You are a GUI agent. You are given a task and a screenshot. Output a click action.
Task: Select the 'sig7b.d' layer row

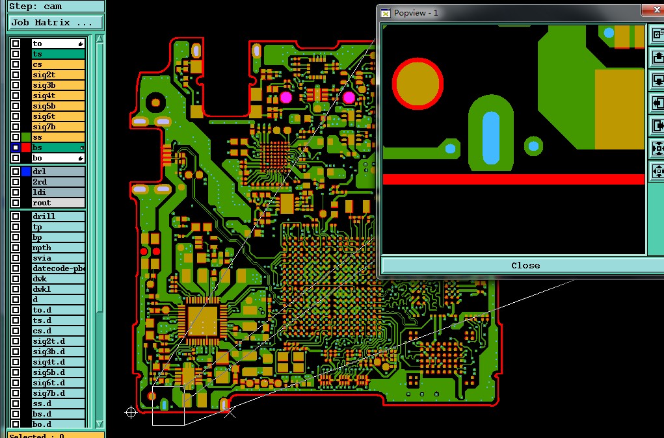point(59,393)
